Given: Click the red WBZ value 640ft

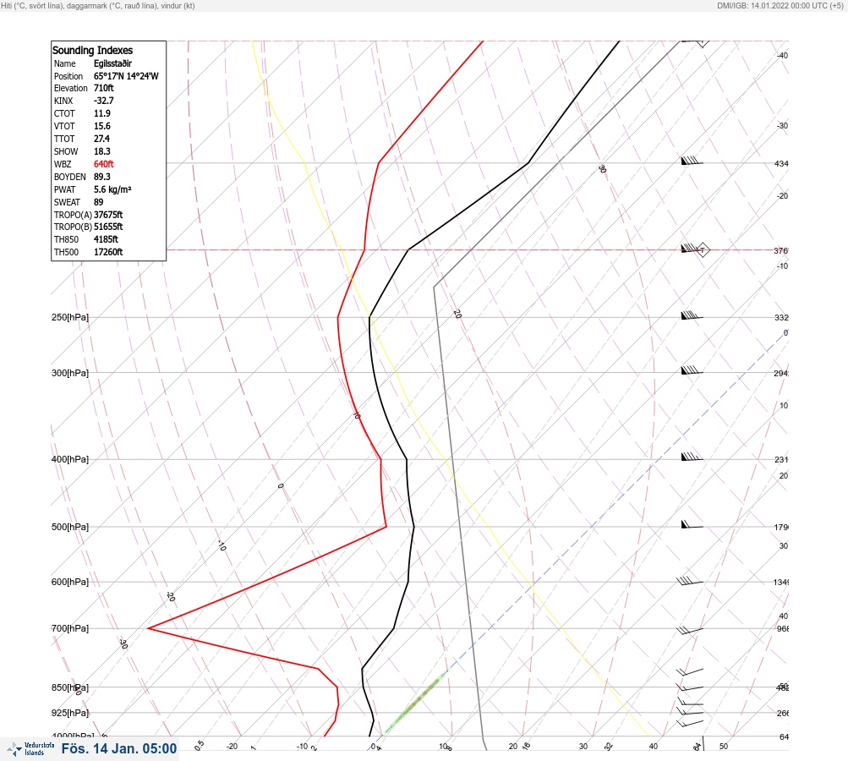Looking at the screenshot, I should [x=104, y=164].
